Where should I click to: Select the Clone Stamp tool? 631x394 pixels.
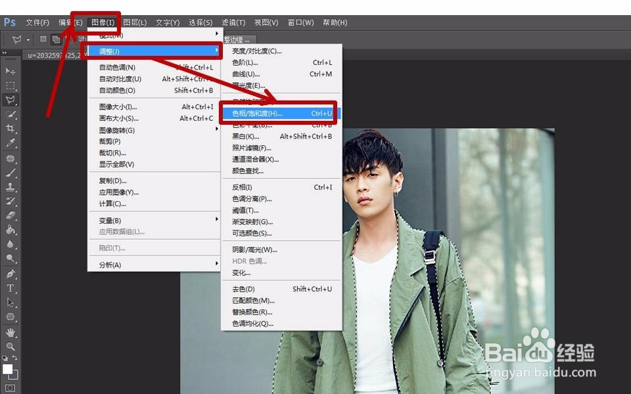tap(10, 187)
